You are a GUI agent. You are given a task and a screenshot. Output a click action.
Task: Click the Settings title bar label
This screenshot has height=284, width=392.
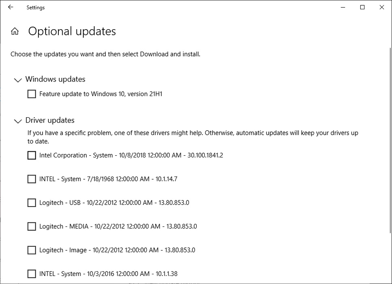pos(36,8)
